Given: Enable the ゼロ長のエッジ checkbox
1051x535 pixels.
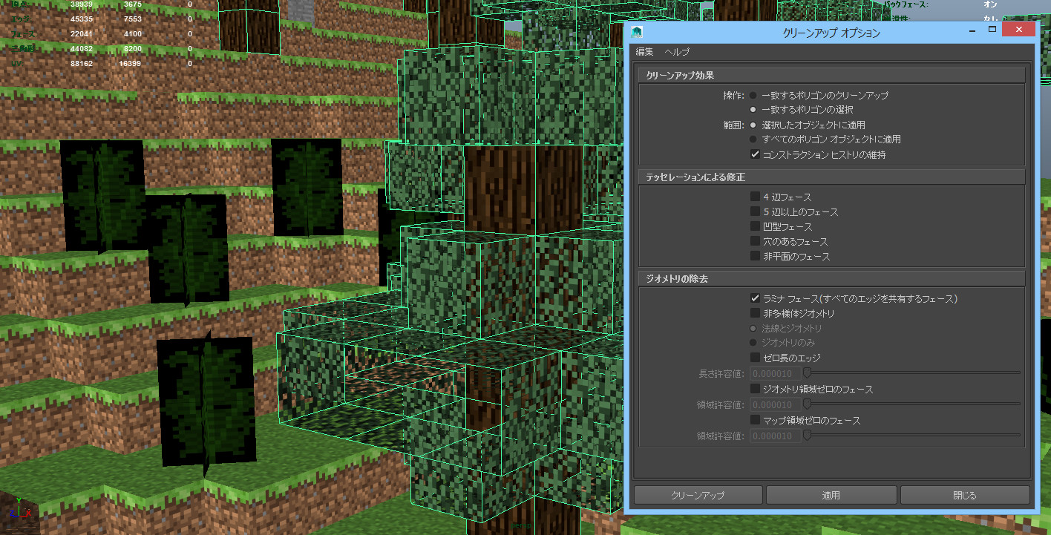Looking at the screenshot, I should [755, 358].
